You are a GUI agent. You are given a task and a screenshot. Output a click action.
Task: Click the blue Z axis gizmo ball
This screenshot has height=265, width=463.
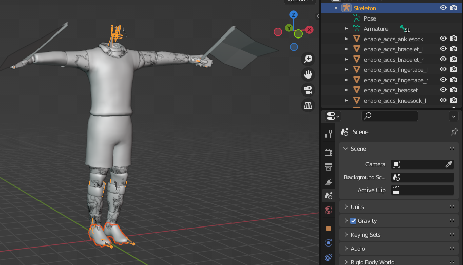(x=293, y=15)
